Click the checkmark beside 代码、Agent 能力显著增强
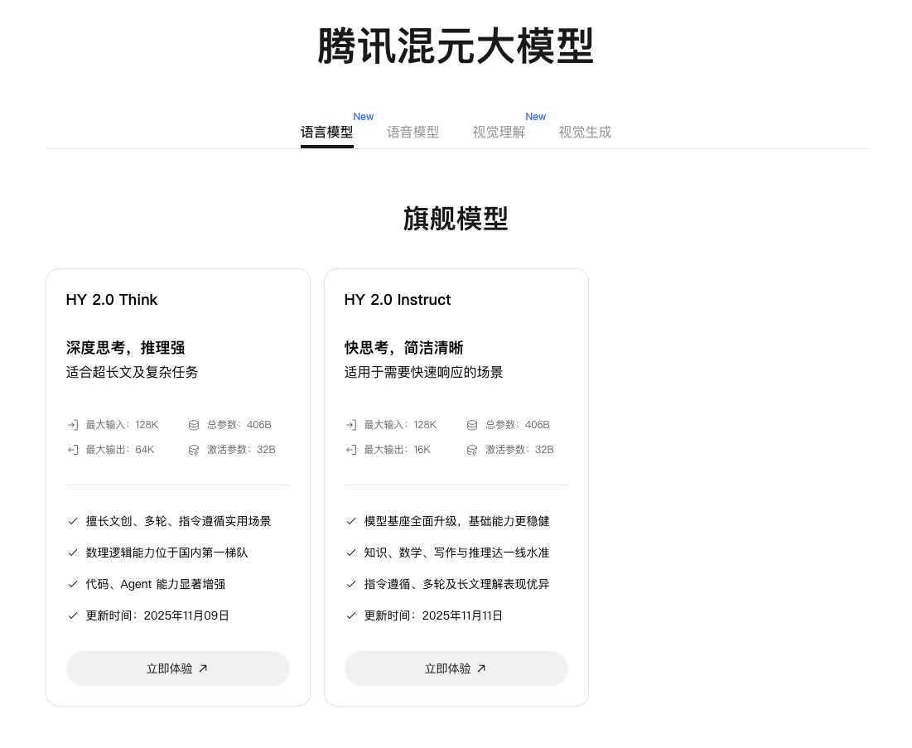The height and width of the screenshot is (748, 912). point(73,584)
